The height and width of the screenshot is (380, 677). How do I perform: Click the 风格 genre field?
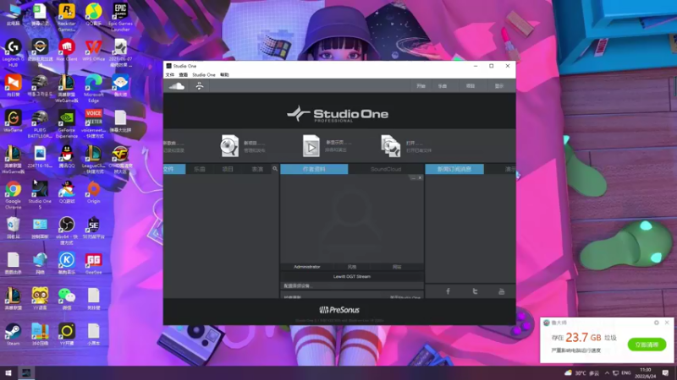click(x=352, y=267)
